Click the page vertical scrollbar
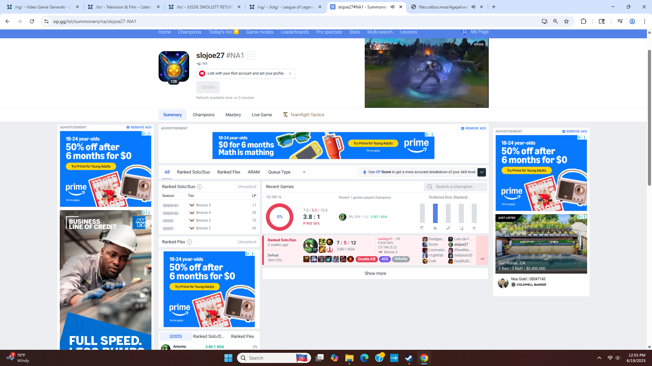The image size is (652, 366). (649, 118)
